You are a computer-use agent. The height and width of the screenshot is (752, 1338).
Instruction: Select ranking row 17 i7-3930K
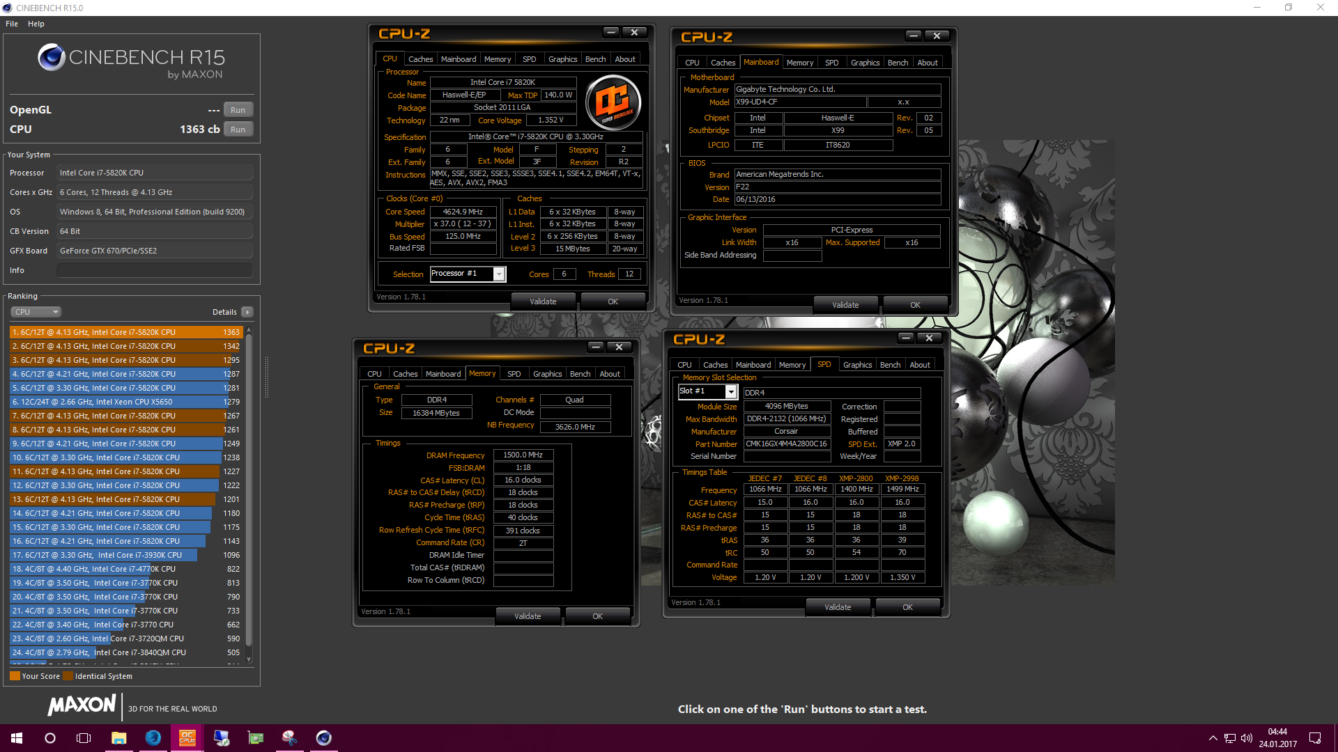[x=125, y=555]
